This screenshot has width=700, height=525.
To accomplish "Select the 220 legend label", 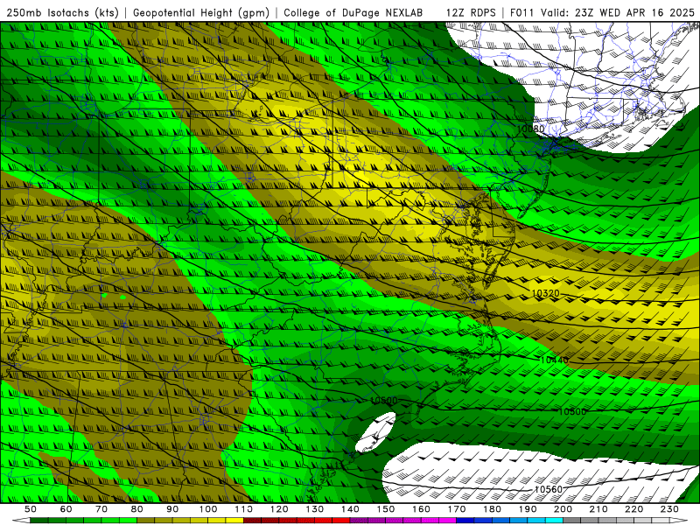I will coord(633,509).
